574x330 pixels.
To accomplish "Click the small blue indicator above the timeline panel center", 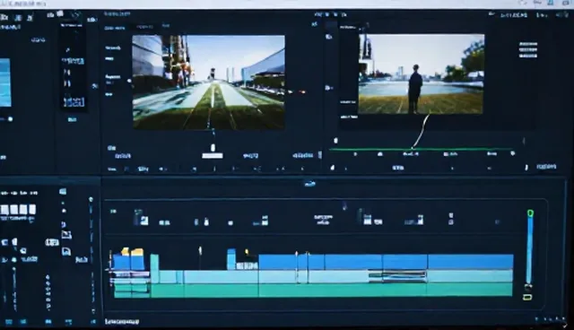I will pos(309,184).
